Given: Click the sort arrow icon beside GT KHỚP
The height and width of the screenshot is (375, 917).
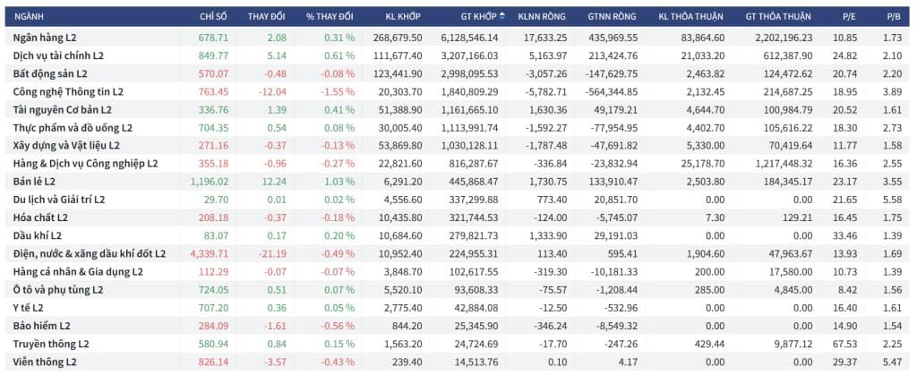Looking at the screenshot, I should [x=501, y=16].
